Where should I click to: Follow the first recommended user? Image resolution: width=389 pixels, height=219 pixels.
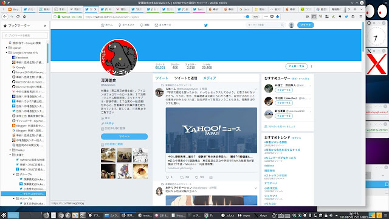click(x=284, y=90)
